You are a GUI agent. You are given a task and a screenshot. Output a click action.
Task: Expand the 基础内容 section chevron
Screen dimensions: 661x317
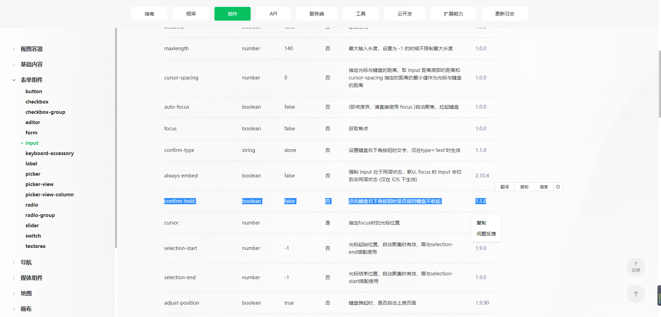pos(14,65)
